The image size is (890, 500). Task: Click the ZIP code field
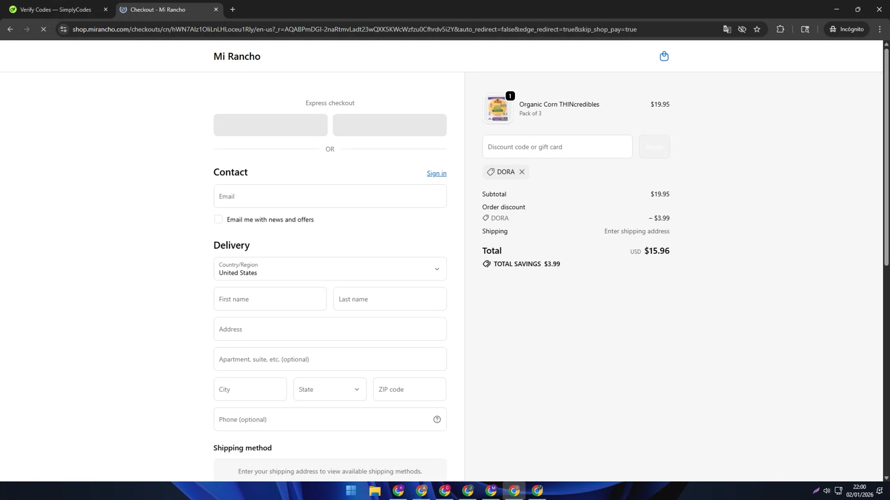tap(410, 389)
